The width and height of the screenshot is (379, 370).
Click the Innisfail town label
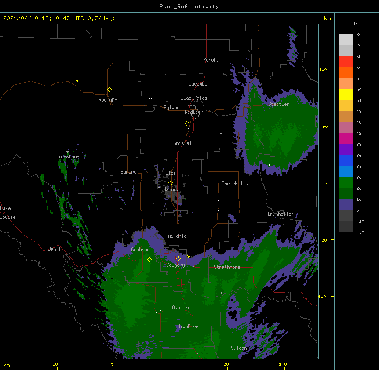tap(182, 143)
